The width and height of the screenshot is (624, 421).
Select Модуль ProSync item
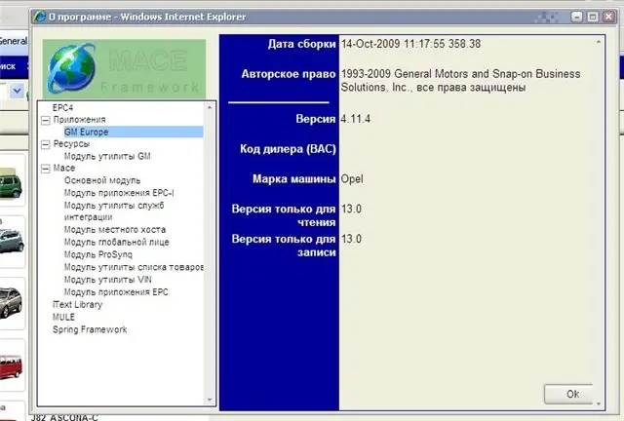click(x=98, y=254)
